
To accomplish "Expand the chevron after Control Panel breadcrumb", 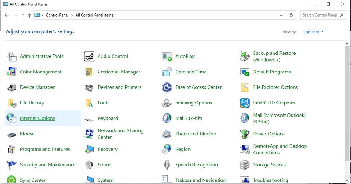I will click(x=72, y=15).
